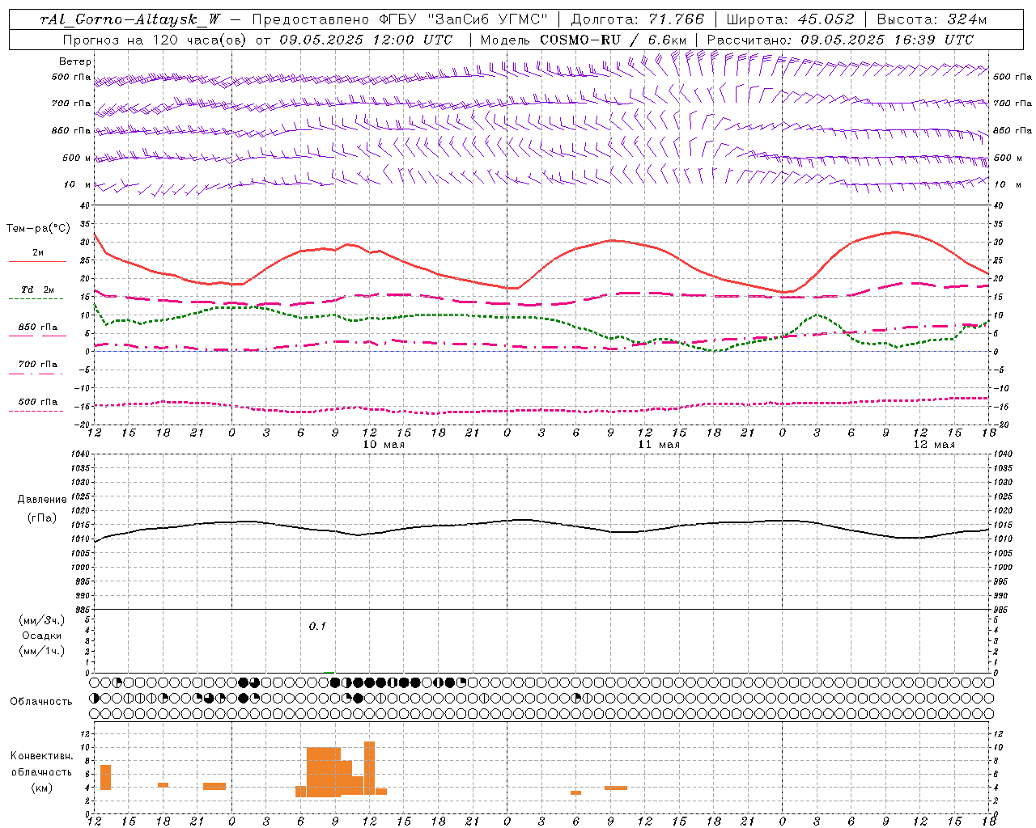Click the 12 мая date label
1036x828 pixels.
934,445
